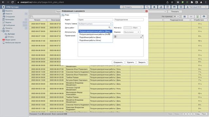The height and width of the screenshot is (117, 209).
Task: Close the Информация о документе dialog
Action: click(147, 11)
